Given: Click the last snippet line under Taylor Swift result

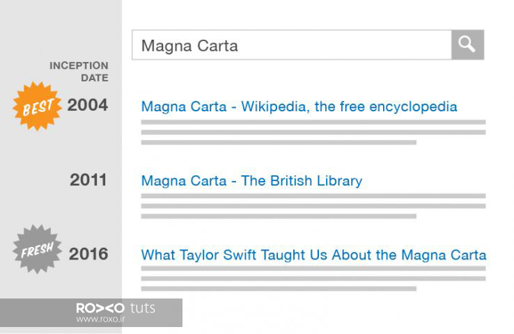Looking at the screenshot, I should click(279, 289).
